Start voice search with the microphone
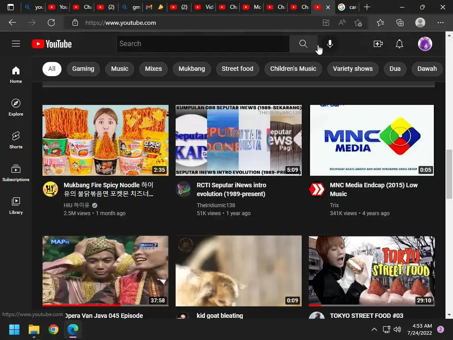 point(330,44)
